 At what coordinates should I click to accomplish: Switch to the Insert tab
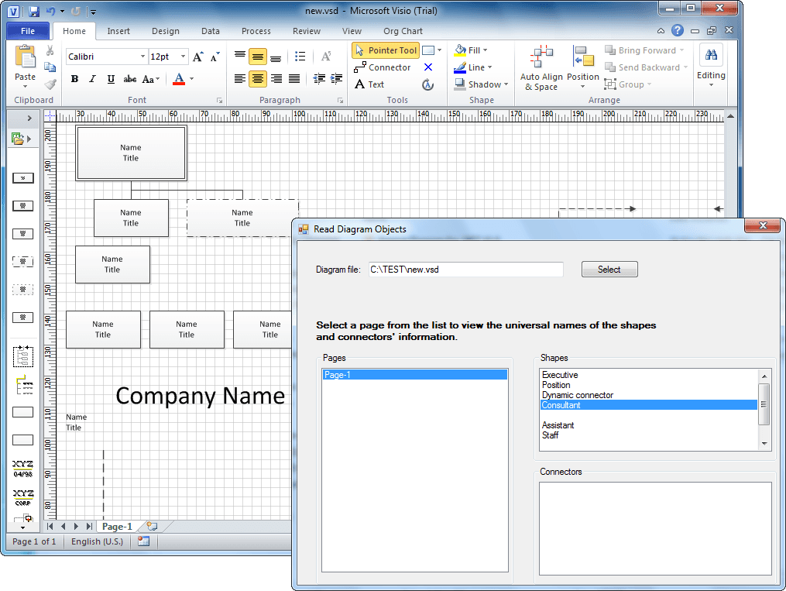118,31
